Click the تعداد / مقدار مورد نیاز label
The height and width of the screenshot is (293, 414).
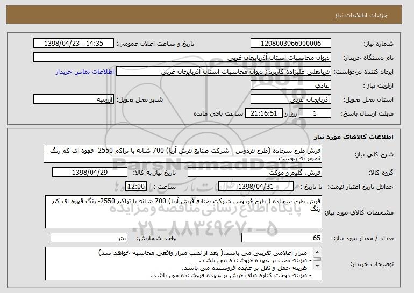pyautogui.click(x=363, y=238)
